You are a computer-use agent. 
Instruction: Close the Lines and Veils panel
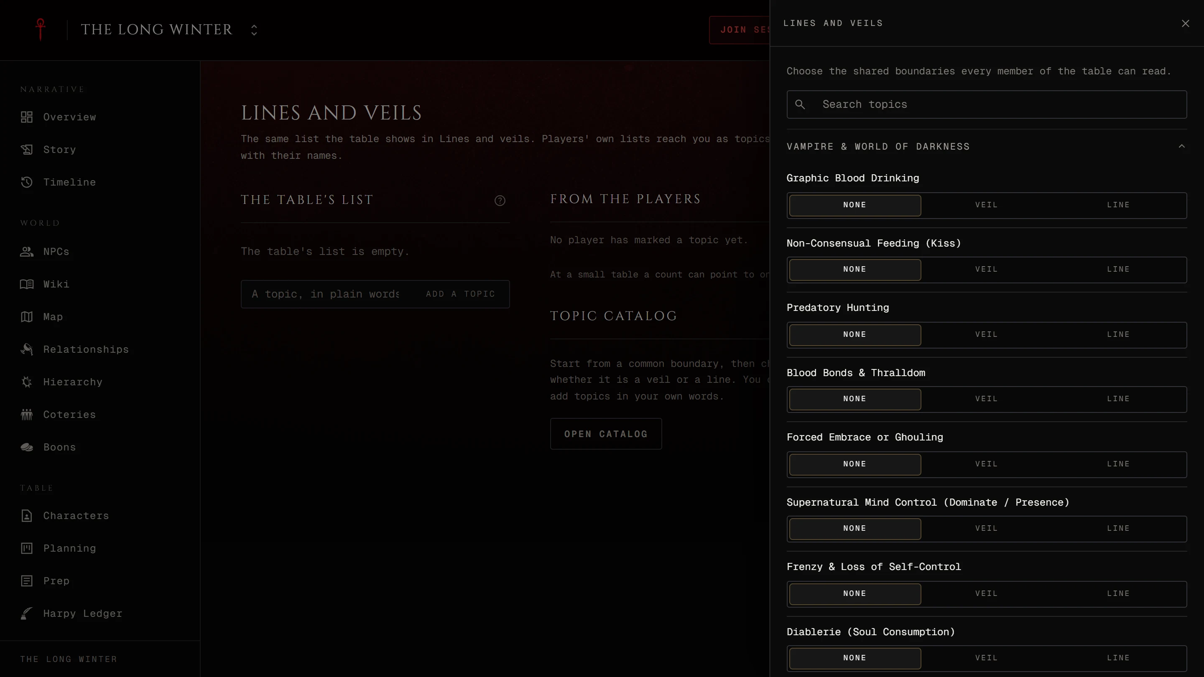tap(1185, 23)
